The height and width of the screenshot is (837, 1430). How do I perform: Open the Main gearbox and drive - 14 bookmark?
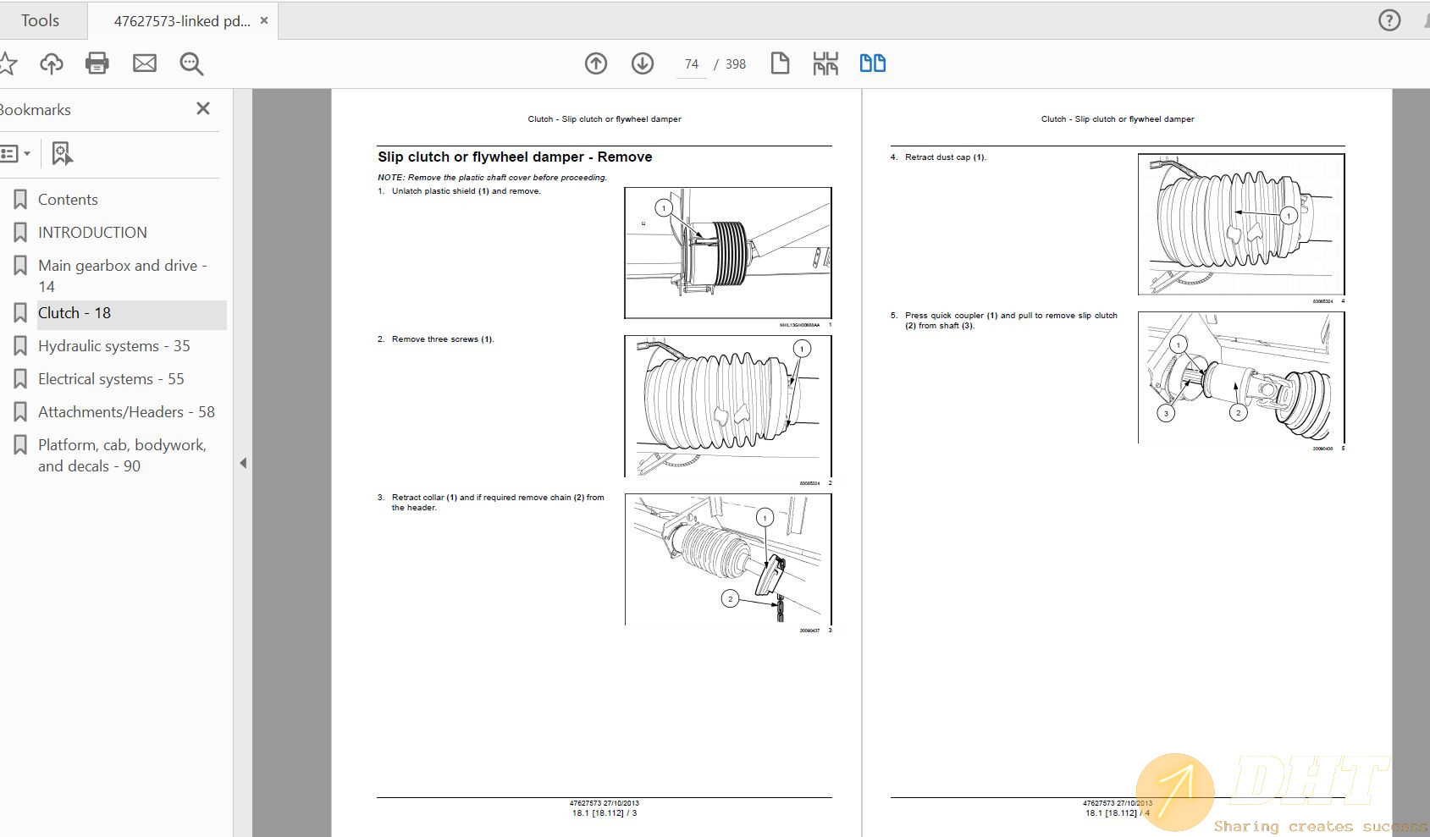(x=123, y=276)
